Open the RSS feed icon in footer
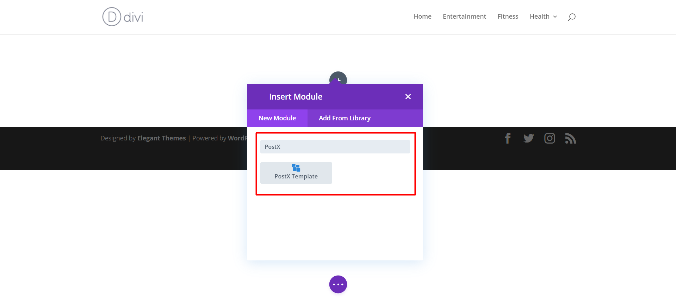Screen dimensions: 676x303 tap(570, 138)
